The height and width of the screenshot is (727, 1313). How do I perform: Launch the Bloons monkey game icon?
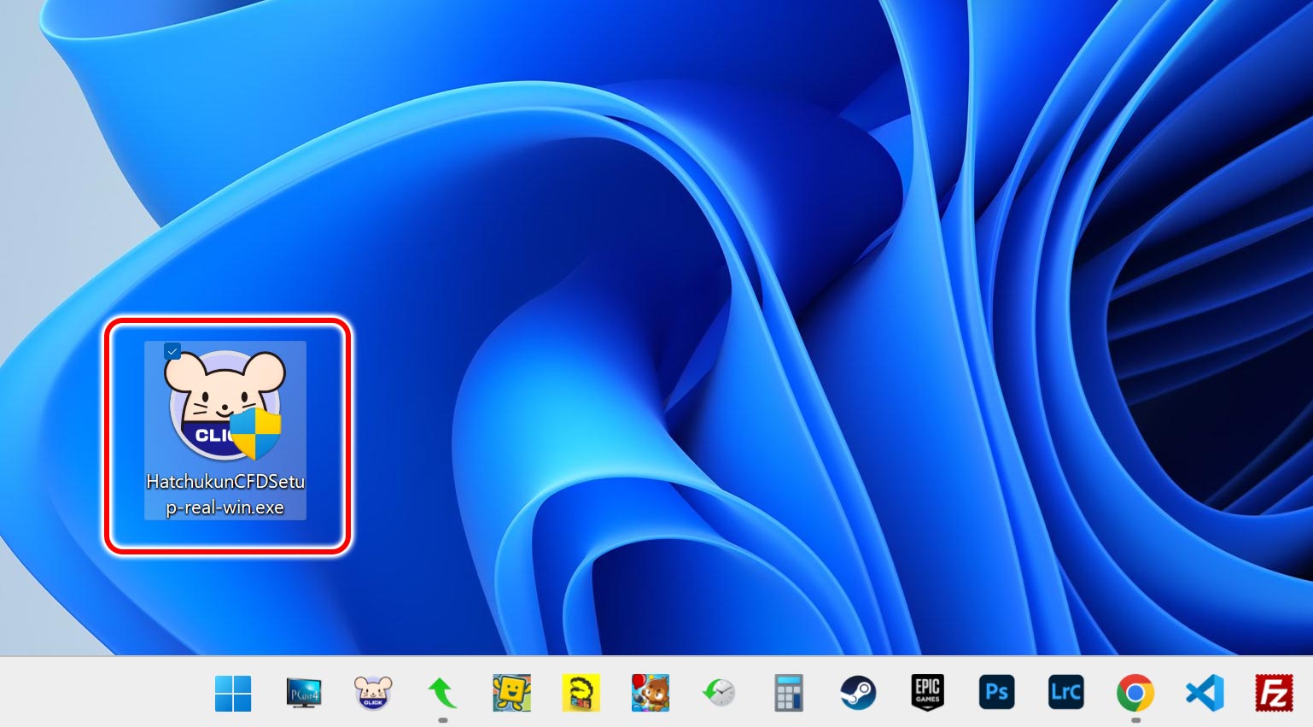[651, 693]
